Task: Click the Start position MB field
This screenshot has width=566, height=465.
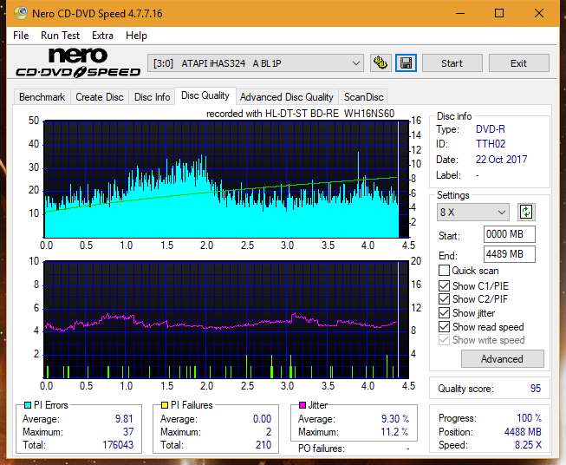Action: [x=510, y=234]
